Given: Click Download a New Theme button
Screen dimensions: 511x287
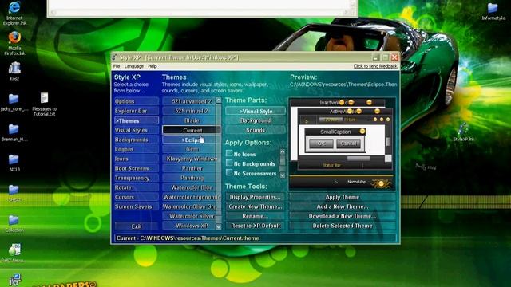Looking at the screenshot, I should pos(343,216).
